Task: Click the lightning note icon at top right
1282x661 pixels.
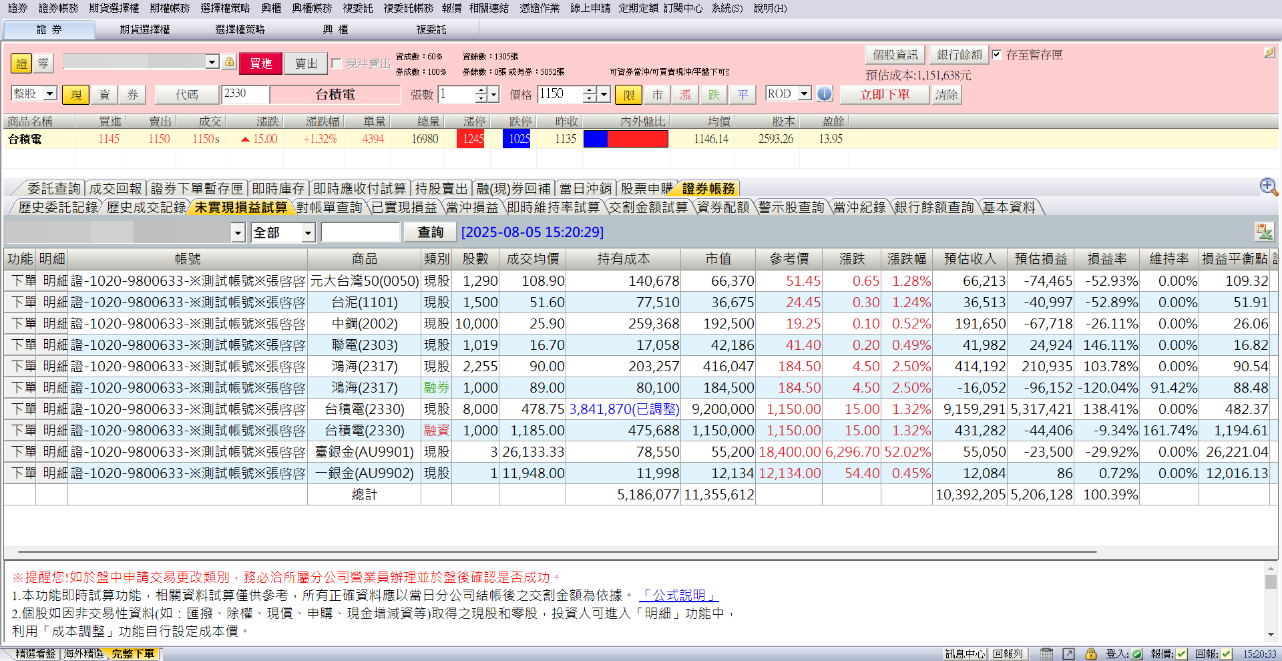Action: 1269,53
